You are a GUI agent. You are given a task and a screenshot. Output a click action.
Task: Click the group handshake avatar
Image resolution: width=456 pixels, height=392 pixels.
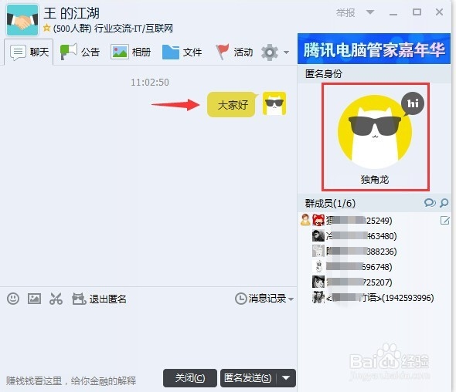(22, 20)
